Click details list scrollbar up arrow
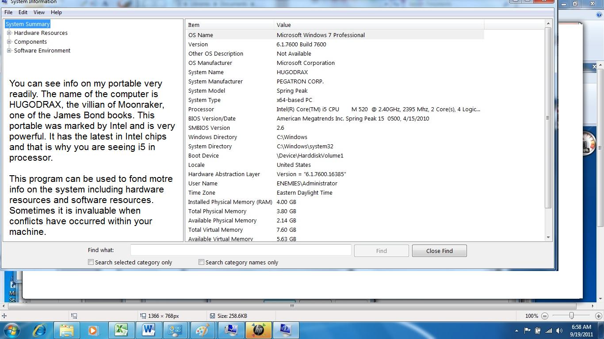Viewport: 604px width, 339px height. (548, 23)
